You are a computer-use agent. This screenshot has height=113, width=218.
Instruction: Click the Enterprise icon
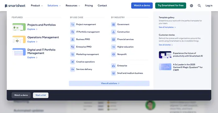(114, 66)
